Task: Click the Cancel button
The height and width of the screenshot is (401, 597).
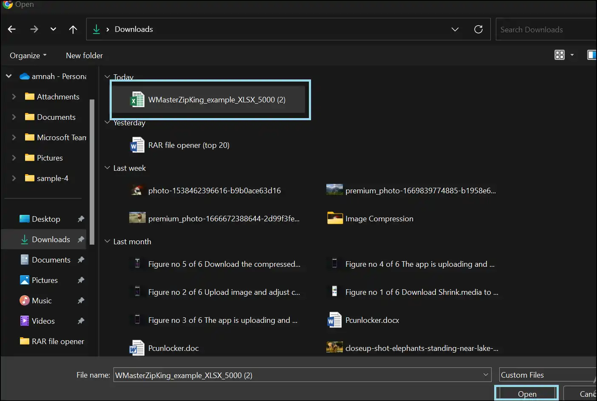Action: 580,394
